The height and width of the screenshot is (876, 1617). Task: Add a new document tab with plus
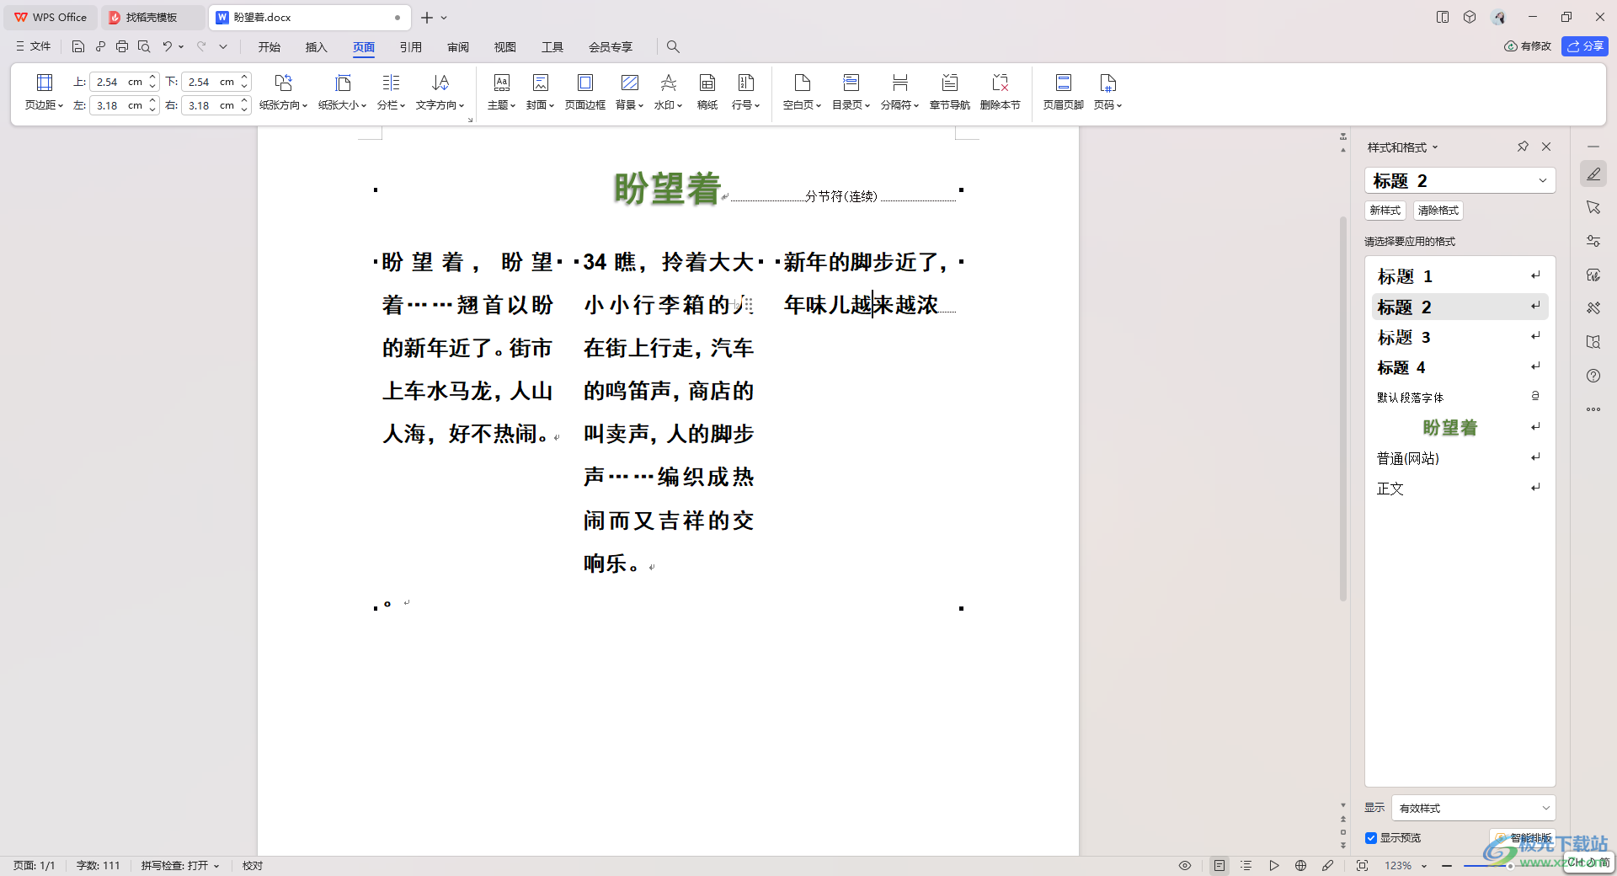[427, 17]
